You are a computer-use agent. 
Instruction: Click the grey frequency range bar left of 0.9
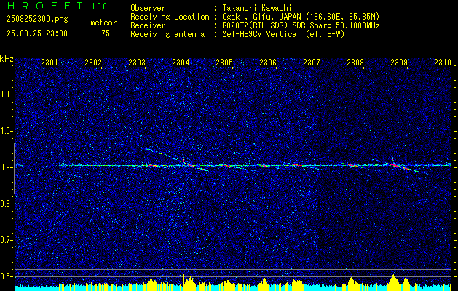14,168
